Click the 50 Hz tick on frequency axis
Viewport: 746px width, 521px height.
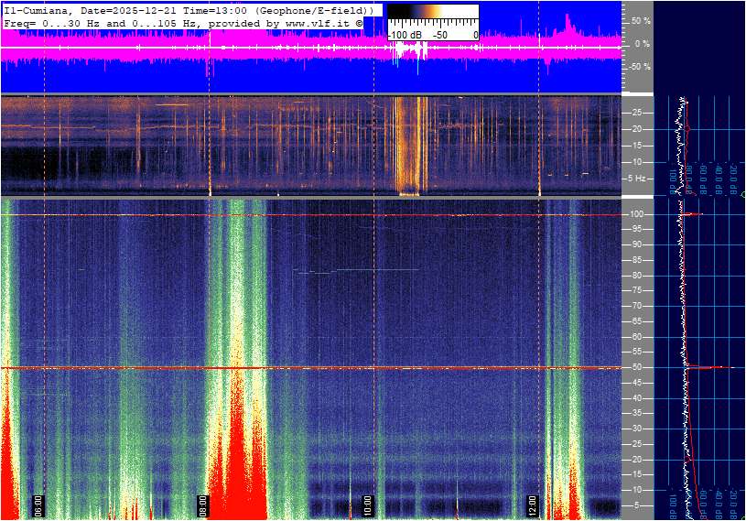click(636, 367)
